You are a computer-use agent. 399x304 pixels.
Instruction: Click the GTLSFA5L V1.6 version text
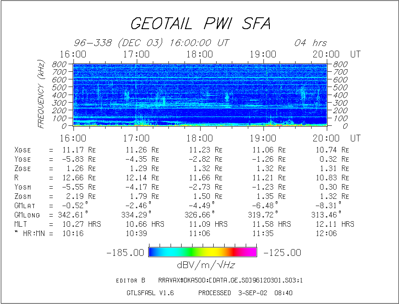click(150, 293)
